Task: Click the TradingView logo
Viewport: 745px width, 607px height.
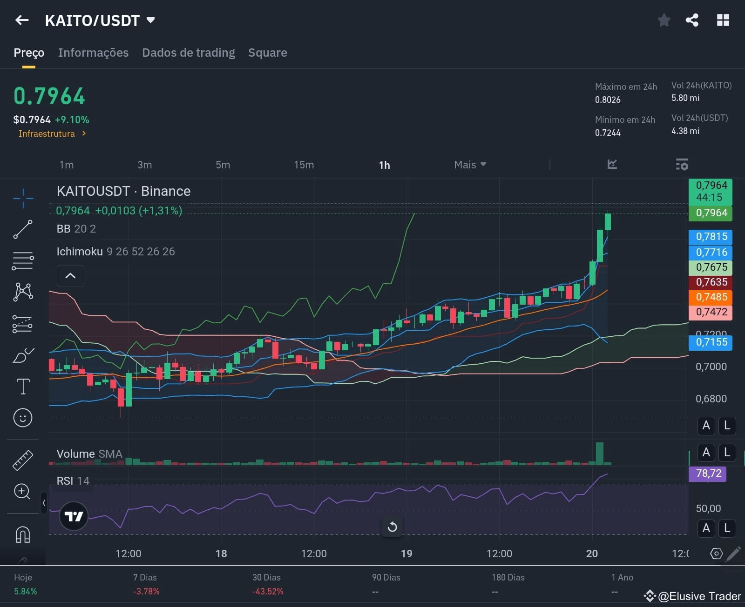Action: point(74,516)
